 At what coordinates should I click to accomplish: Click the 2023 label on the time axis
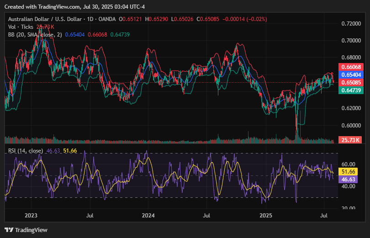pyautogui.click(x=31, y=215)
